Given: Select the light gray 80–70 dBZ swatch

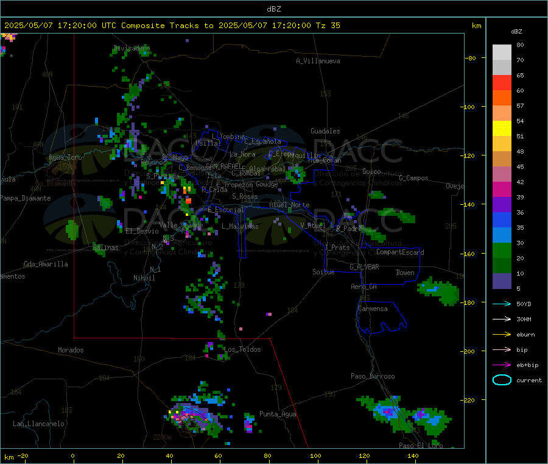Looking at the screenshot, I should pos(502,52).
